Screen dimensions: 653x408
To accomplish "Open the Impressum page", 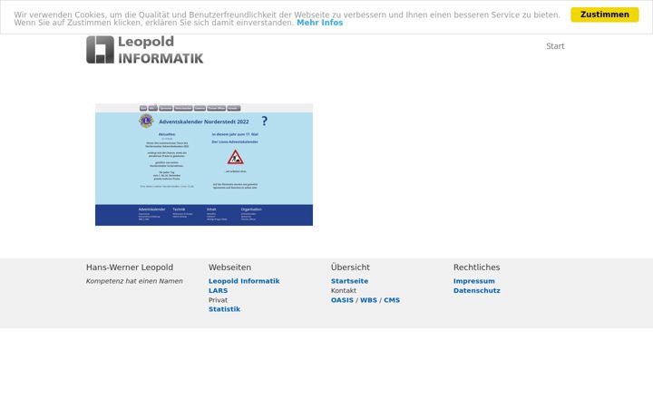I will [x=474, y=281].
